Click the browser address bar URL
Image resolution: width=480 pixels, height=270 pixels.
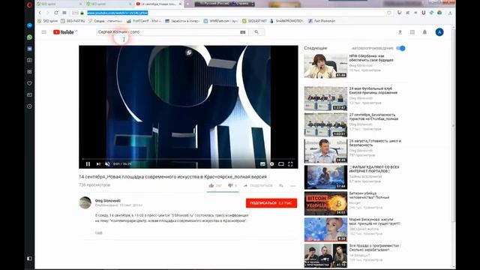118,13
